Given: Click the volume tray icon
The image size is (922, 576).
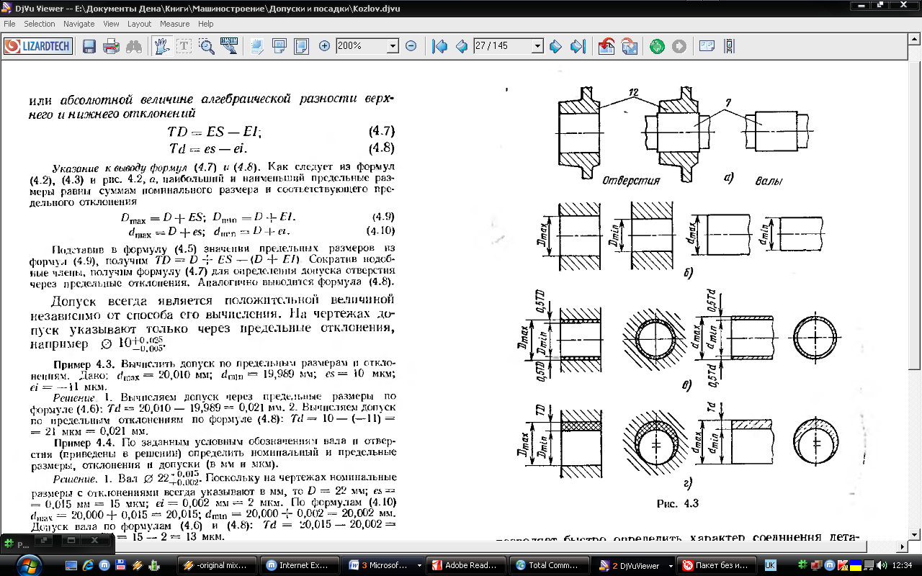Looking at the screenshot, I should (x=882, y=565).
